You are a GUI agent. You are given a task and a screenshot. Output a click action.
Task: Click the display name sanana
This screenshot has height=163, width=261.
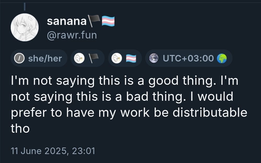(67, 21)
